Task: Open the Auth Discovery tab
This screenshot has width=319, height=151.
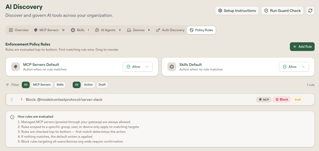Action: click(170, 30)
